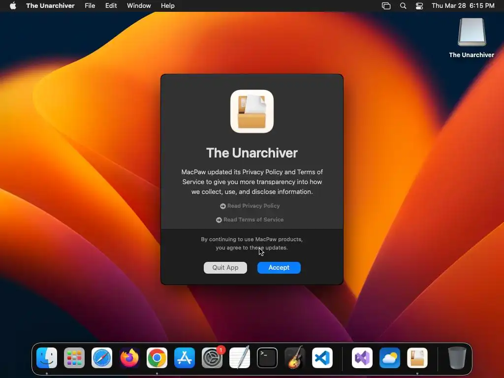The image size is (504, 378).
Task: Open Spotlight search in menu bar
Action: tap(403, 6)
